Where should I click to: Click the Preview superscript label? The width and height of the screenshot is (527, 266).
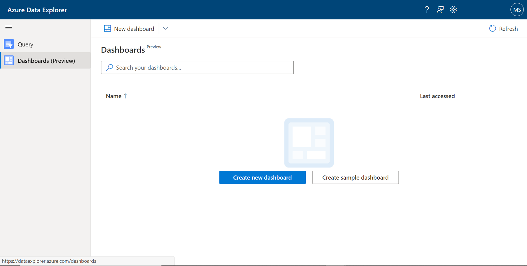[154, 47]
